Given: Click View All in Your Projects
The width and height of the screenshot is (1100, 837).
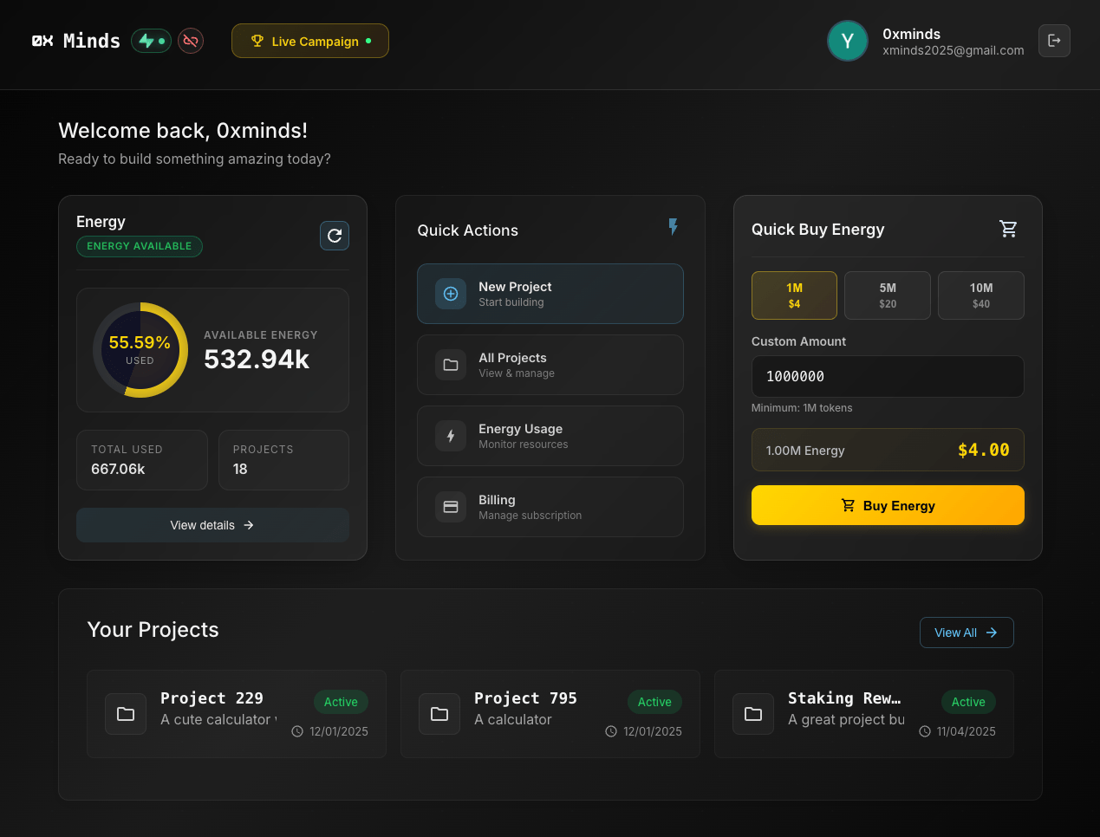Looking at the screenshot, I should (x=967, y=633).
